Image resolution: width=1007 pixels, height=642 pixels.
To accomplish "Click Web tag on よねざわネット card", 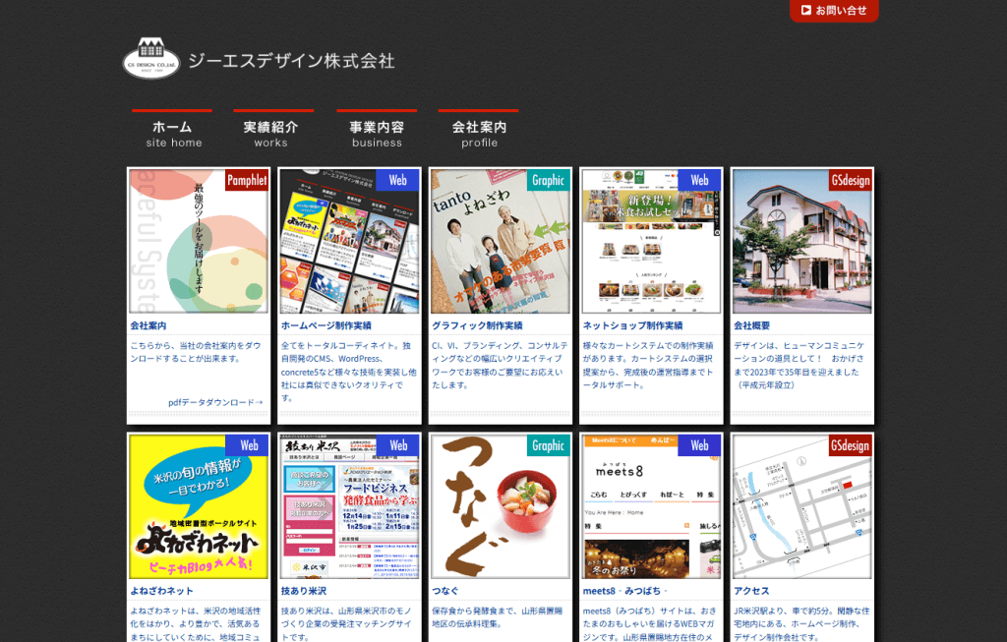I will click(x=247, y=445).
